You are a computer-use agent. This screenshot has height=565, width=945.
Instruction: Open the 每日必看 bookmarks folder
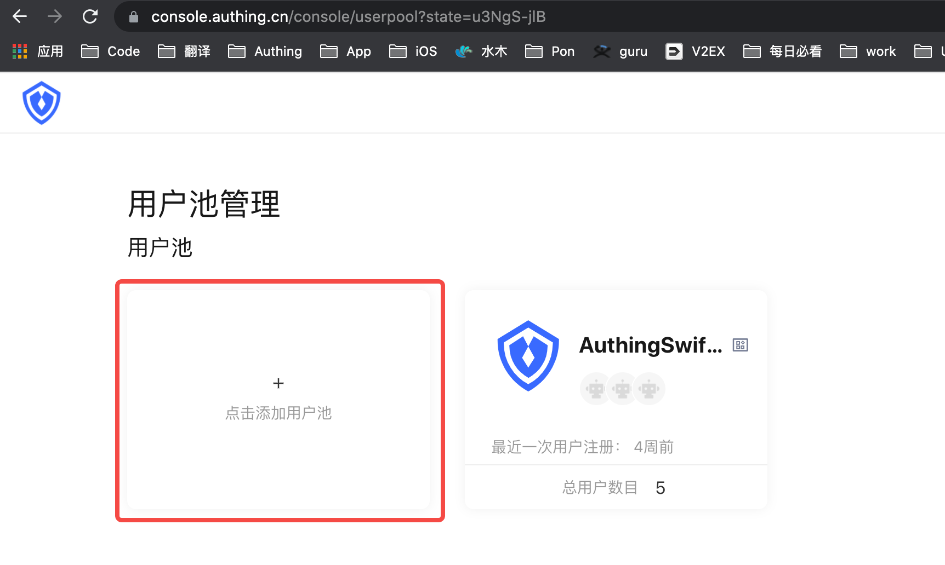click(782, 51)
